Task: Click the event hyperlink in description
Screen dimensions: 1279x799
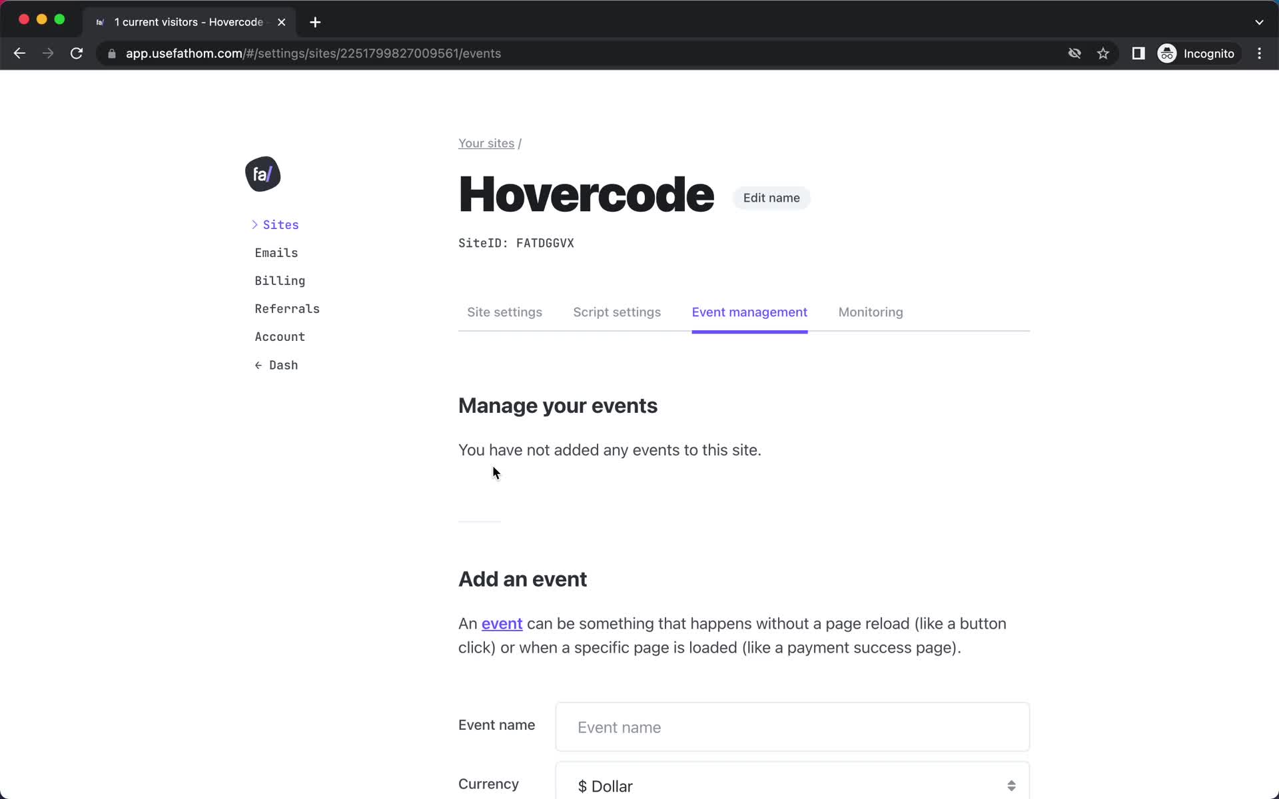Action: (x=502, y=624)
